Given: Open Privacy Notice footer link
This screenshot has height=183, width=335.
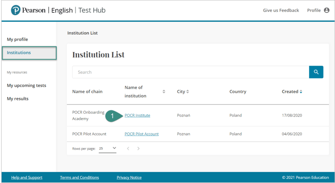Looking at the screenshot, I should pyautogui.click(x=129, y=178).
